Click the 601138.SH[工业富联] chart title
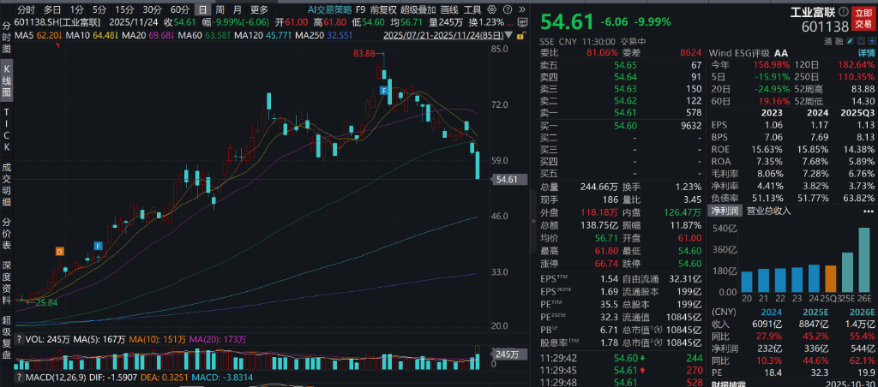 (59, 21)
